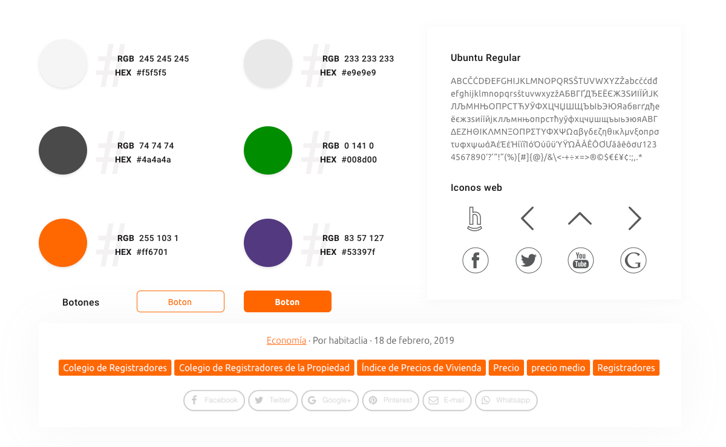Click the circled Facebook icon
This screenshot has width=726, height=447.
click(x=476, y=260)
